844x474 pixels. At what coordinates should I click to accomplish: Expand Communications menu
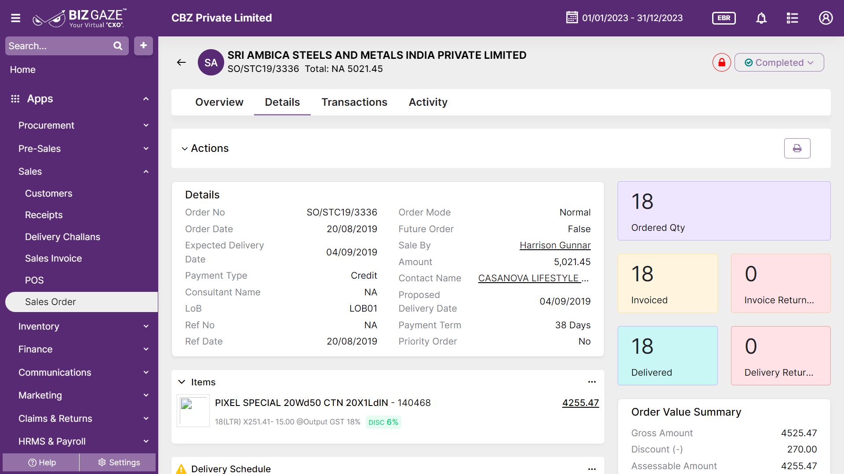pos(146,372)
